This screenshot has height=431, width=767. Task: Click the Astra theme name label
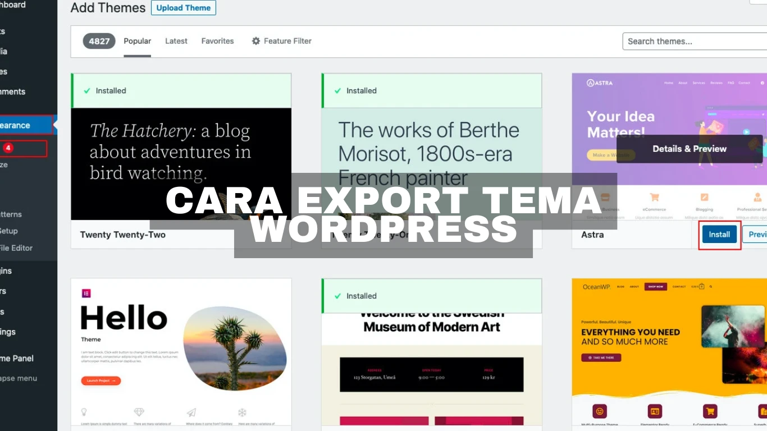click(592, 235)
